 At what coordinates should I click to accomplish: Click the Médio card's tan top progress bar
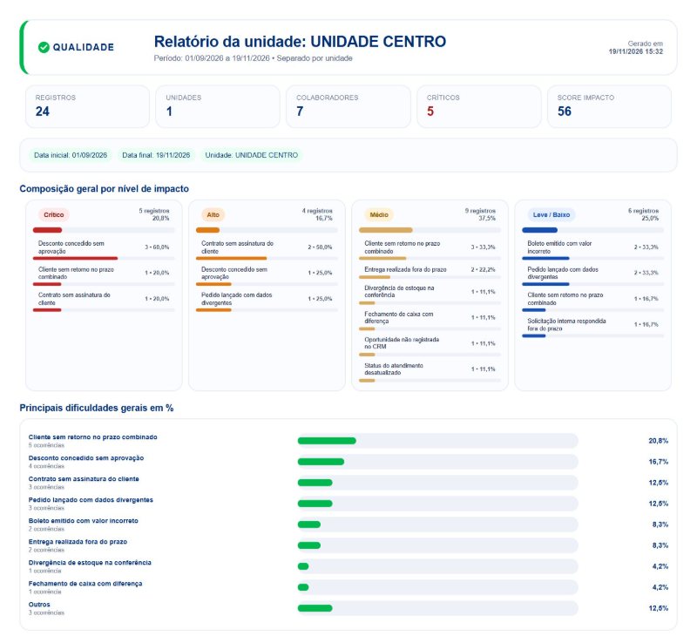pos(386,230)
